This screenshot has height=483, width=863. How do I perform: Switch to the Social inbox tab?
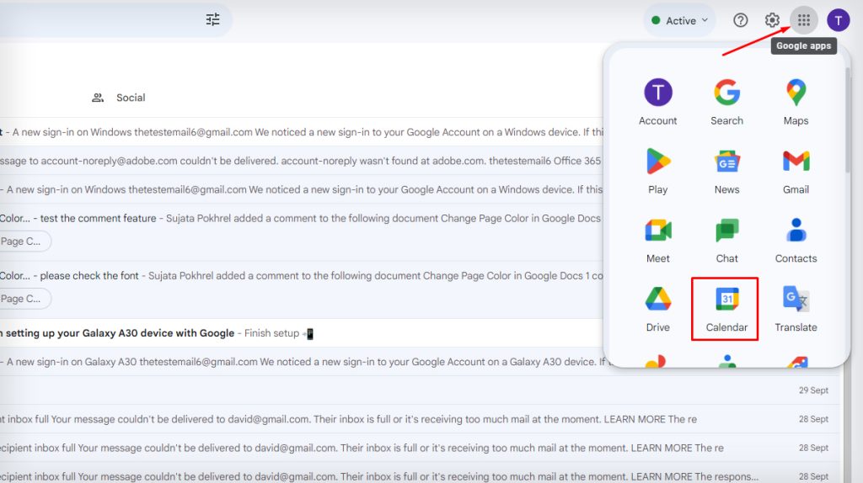119,98
